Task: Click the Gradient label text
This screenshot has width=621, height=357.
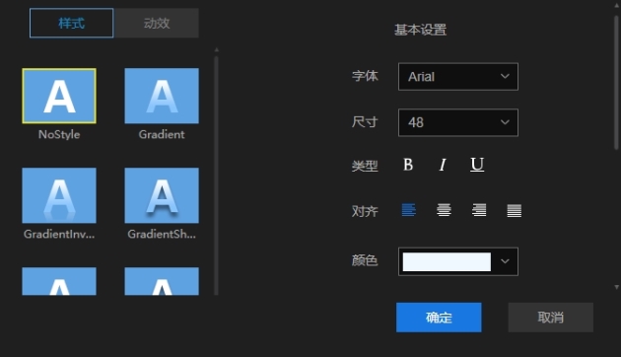Action: 162,135
